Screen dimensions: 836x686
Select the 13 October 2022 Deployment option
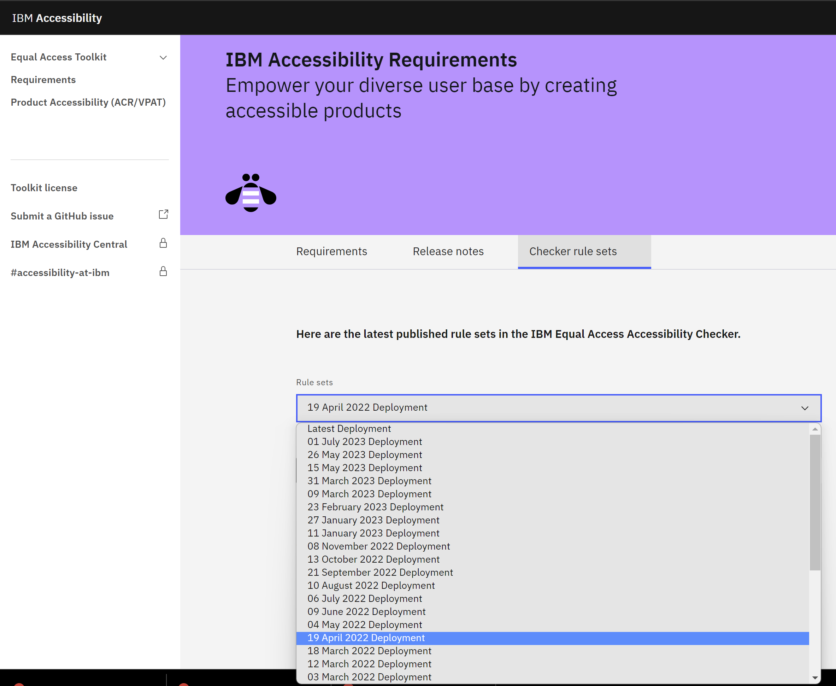pos(373,559)
